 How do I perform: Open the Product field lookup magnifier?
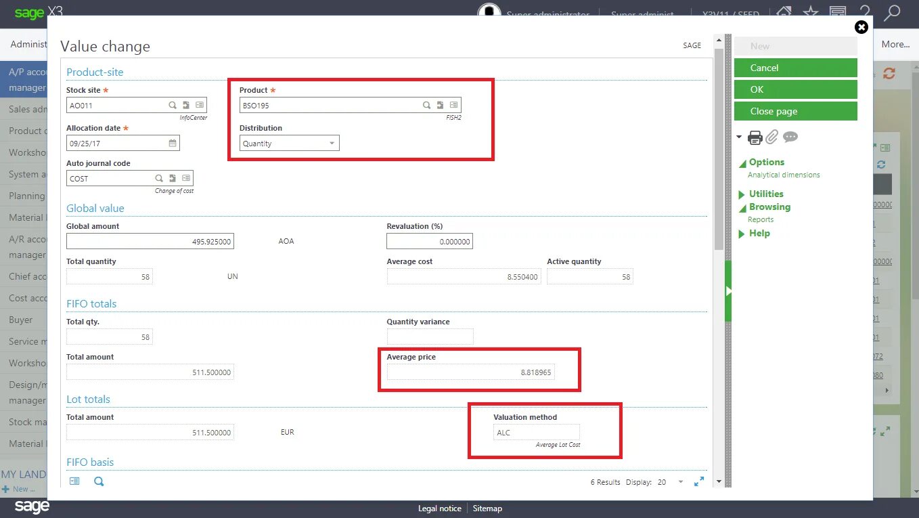[x=427, y=105]
